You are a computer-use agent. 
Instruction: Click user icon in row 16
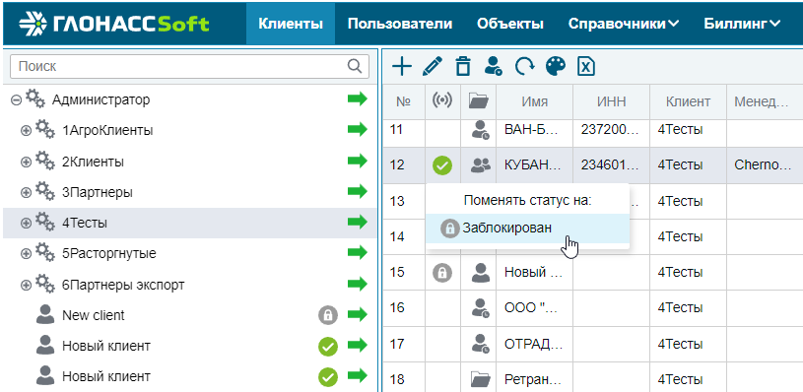[x=481, y=308]
